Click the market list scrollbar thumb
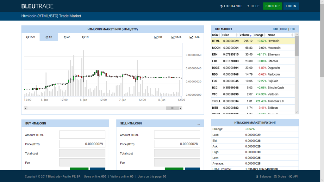324x182 pixels. (x=297, y=46)
